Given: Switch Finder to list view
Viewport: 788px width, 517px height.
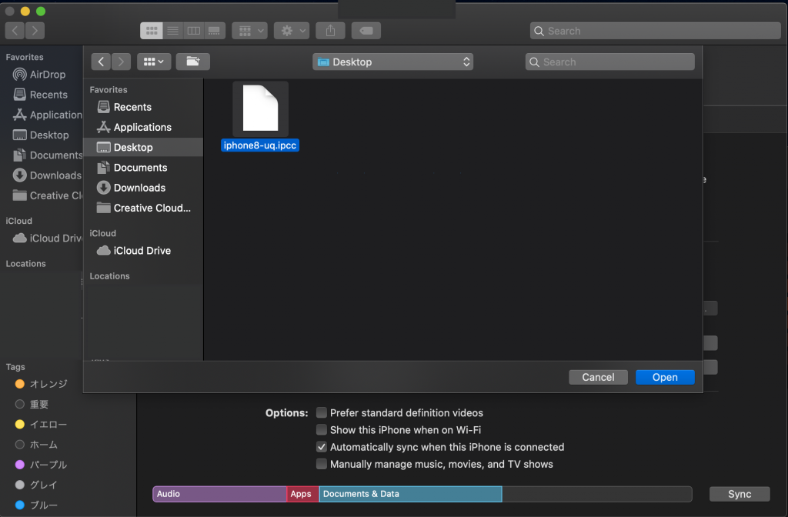Looking at the screenshot, I should click(172, 31).
